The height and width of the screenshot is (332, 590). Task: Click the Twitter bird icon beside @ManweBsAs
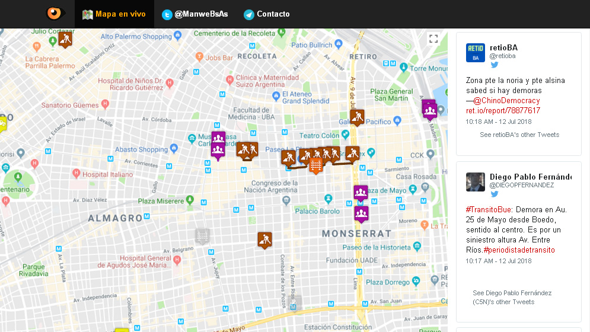tap(167, 14)
